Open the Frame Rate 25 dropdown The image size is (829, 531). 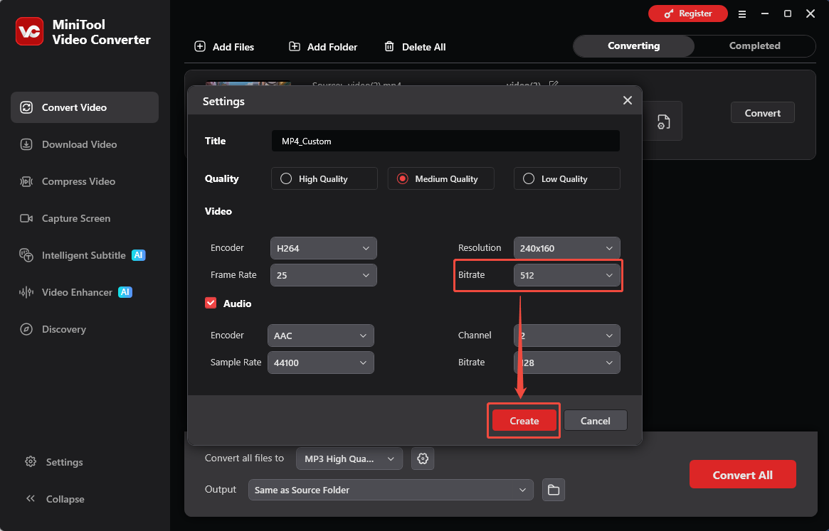coord(324,275)
